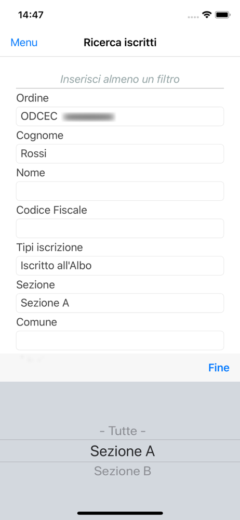Tap the cellular signal dots indicator

point(194,17)
